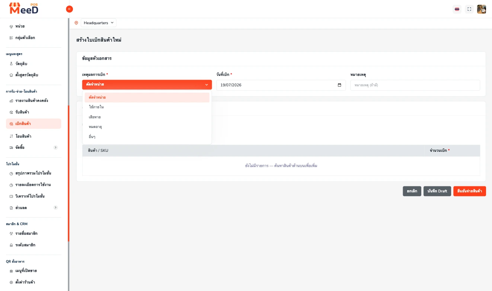This screenshot has width=492, height=291.
Task: Open the calendar picker icon in date field
Action: click(x=339, y=85)
